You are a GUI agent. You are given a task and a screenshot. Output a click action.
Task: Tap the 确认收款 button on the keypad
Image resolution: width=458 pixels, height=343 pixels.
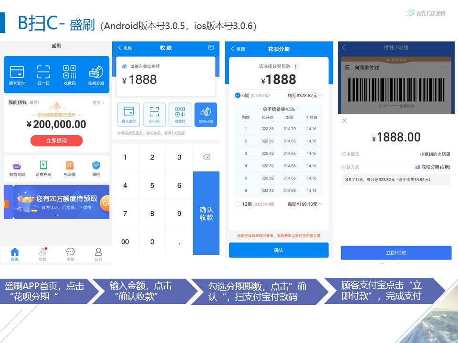(x=206, y=213)
